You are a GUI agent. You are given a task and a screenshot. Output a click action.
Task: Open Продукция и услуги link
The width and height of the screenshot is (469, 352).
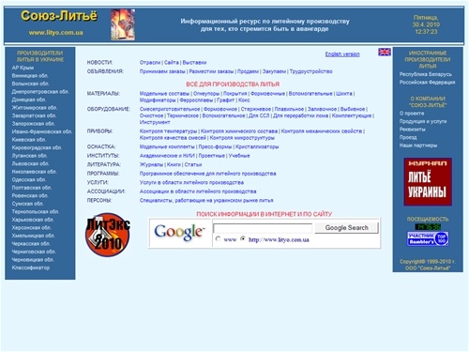coord(423,121)
